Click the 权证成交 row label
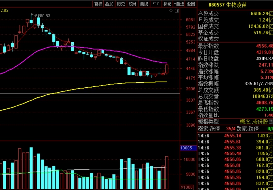273x190 pixels. point(208,39)
